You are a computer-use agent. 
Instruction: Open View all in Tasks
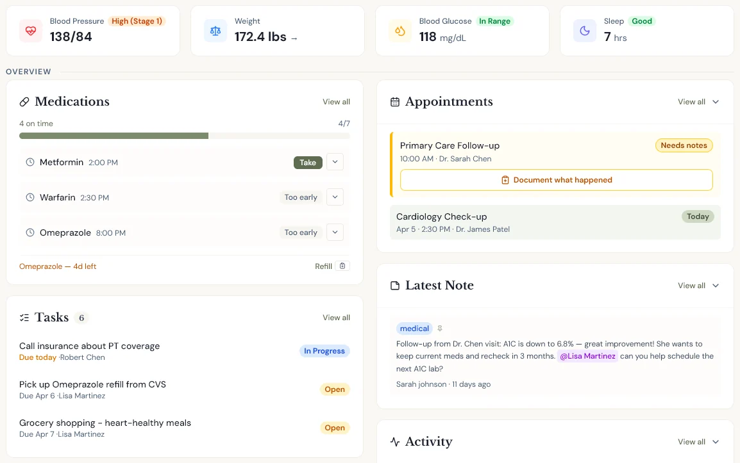337,318
